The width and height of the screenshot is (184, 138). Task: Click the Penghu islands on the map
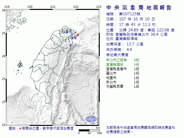[x=20, y=64]
